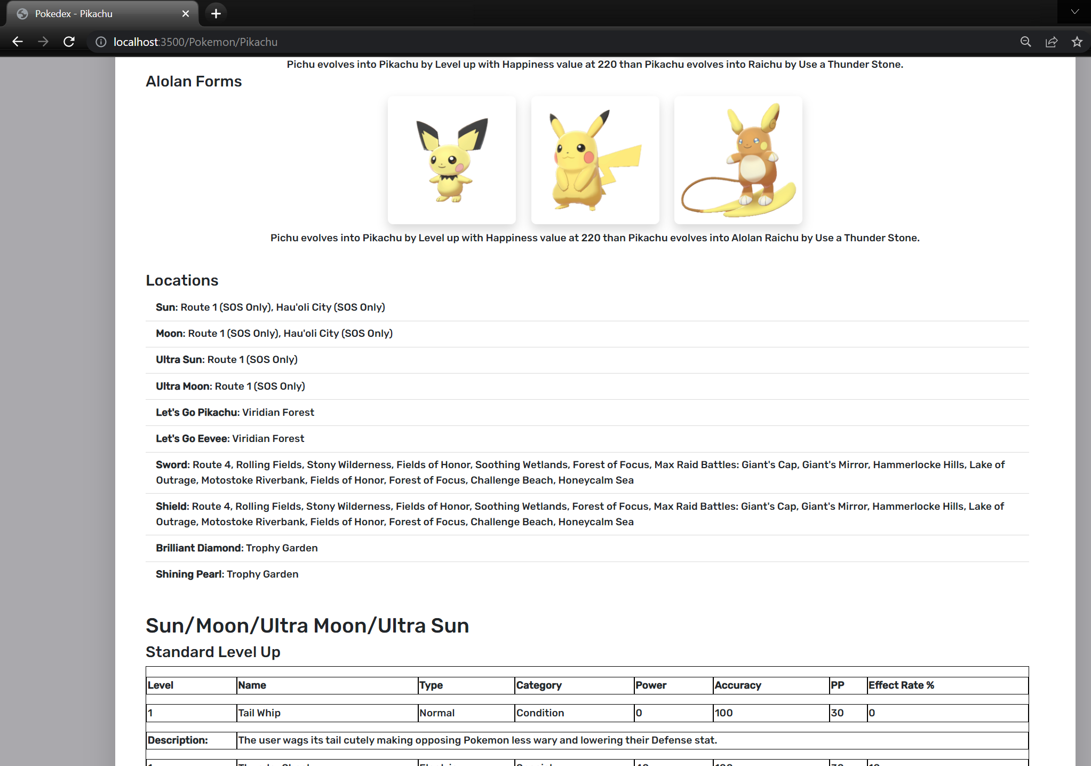
Task: Open the page zoom magnifier tool
Action: pos(1025,42)
